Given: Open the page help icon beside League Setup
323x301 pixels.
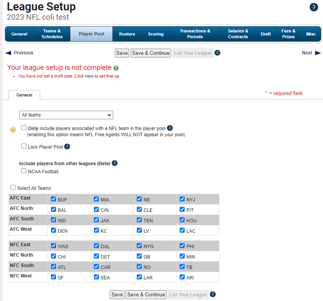Looking at the screenshot, I should pos(314,7).
